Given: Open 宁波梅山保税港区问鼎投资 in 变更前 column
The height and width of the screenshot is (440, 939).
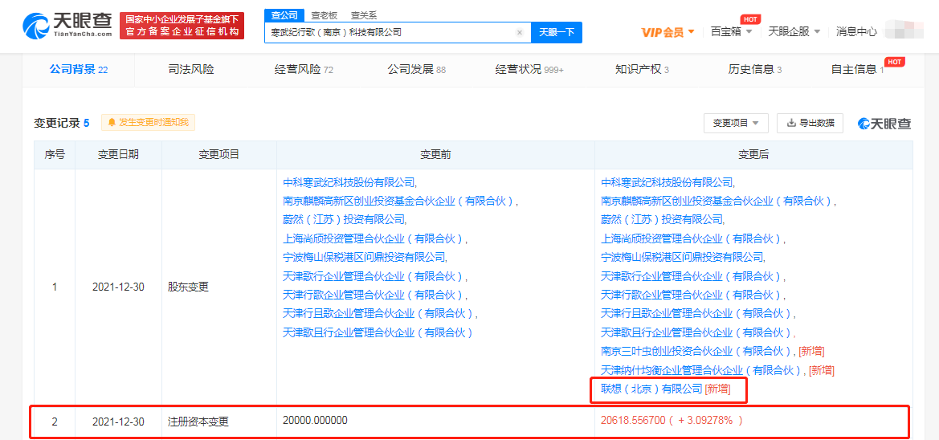Looking at the screenshot, I should 365,257.
